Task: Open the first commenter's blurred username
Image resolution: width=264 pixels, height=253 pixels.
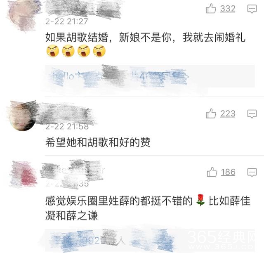Action: (x=83, y=9)
